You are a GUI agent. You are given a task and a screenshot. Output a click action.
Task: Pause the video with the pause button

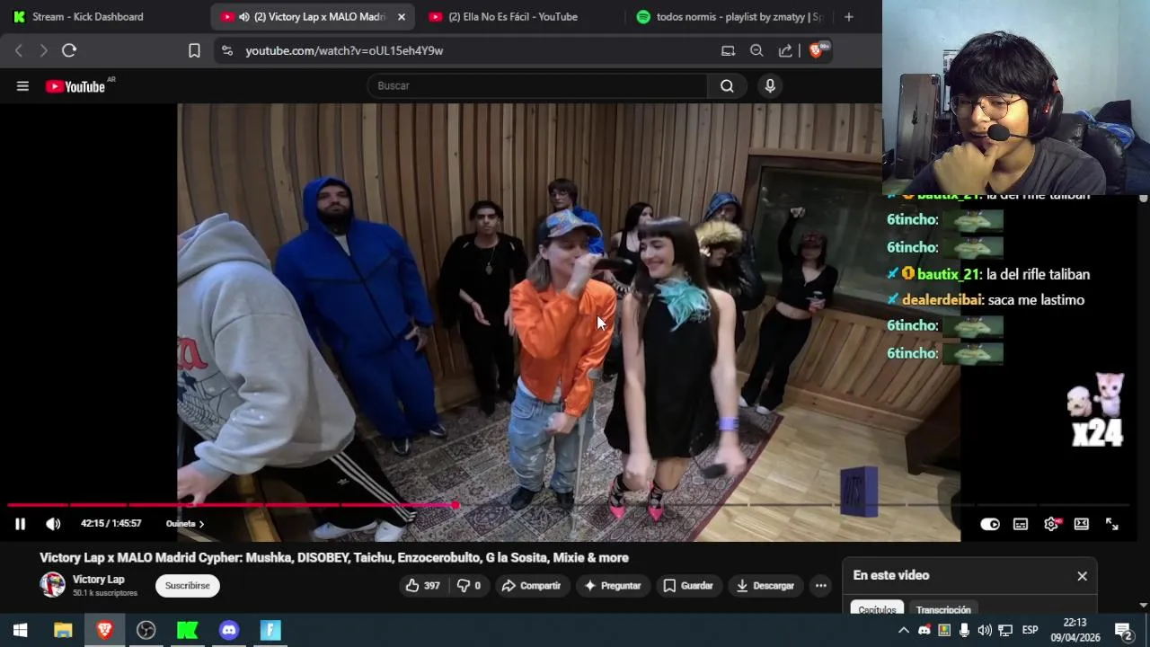[x=20, y=524]
